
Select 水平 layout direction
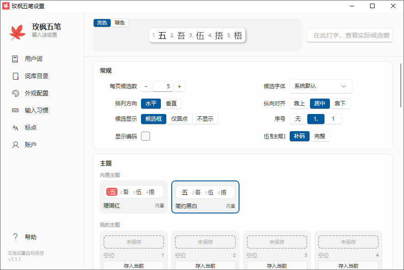151,104
